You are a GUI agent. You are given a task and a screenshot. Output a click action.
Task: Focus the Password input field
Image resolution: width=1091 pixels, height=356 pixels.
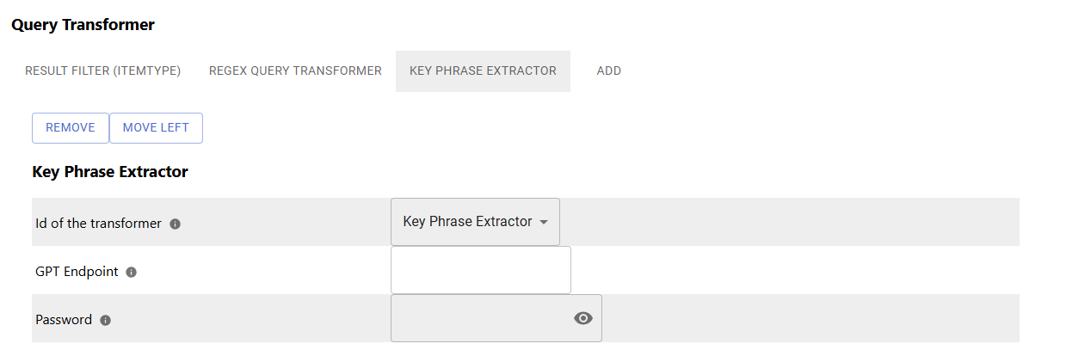(496, 318)
